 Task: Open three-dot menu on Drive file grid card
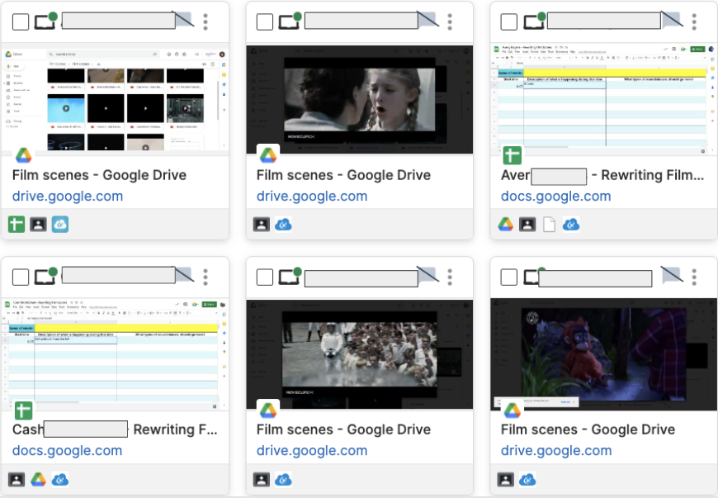[x=205, y=21]
